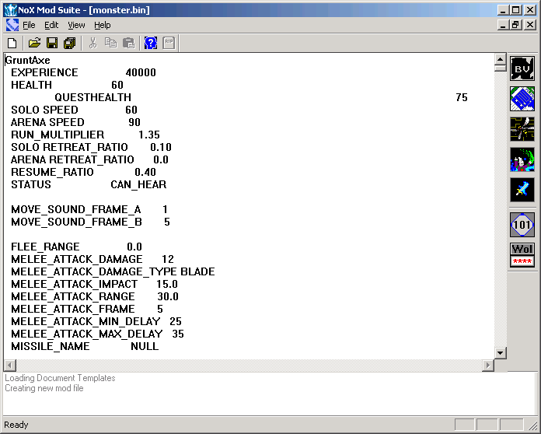
Task: Click the Copy toolbar icon
Action: coord(110,43)
